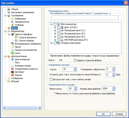
Task: Enable Экстра-слот тем, с кого сейчас качаю
Action: 51,79
